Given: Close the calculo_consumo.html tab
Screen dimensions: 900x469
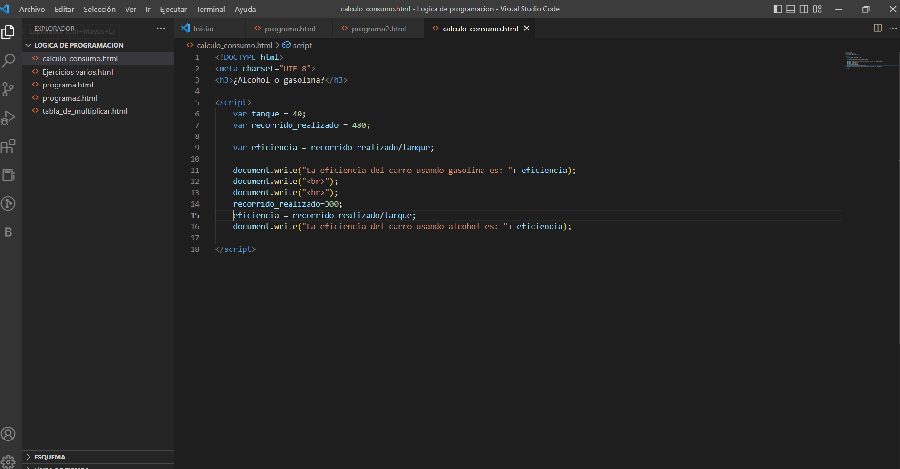Looking at the screenshot, I should [527, 29].
